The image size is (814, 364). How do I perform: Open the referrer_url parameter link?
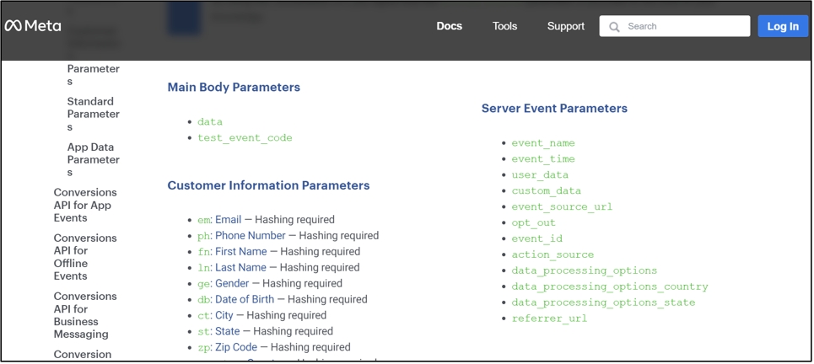(x=548, y=318)
